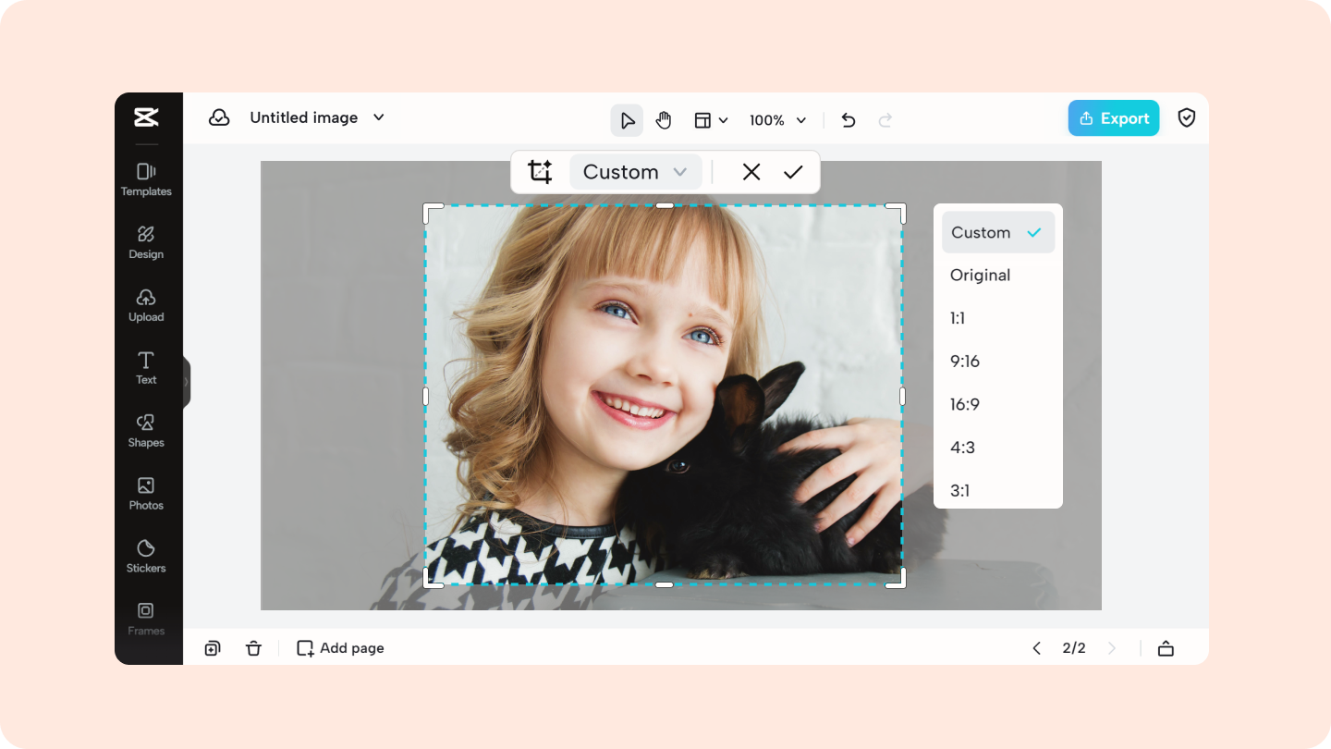Open the Upload panel
Screen dimensions: 1331x749
pos(146,305)
